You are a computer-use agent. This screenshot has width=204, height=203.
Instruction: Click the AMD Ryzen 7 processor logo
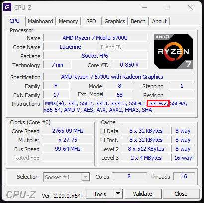173,51
